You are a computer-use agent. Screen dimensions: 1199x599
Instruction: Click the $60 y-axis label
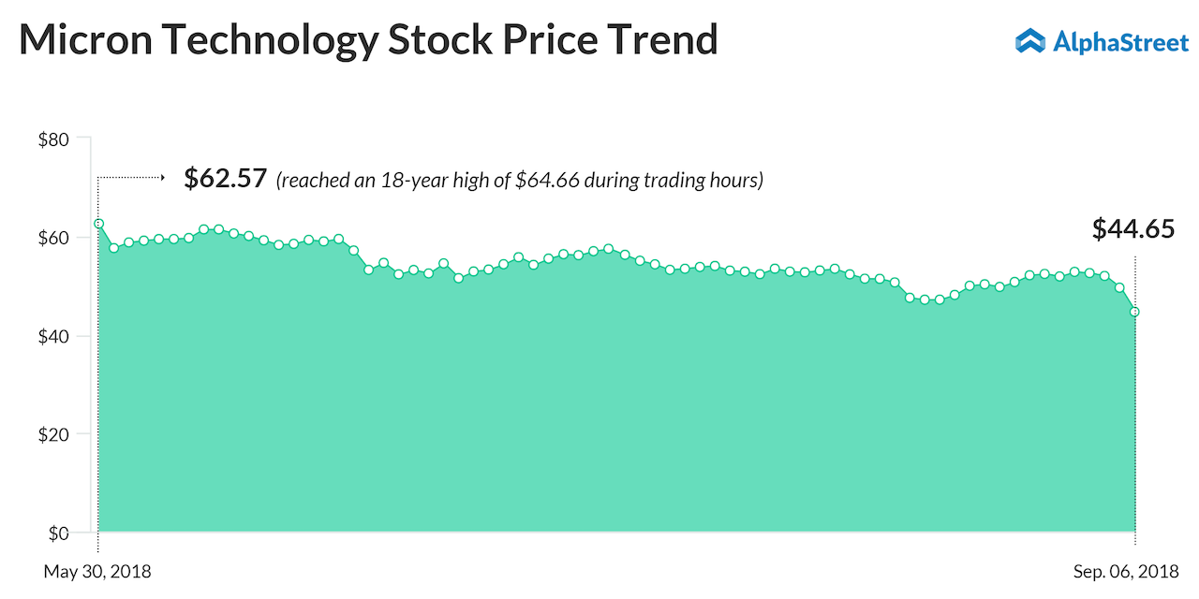click(52, 238)
